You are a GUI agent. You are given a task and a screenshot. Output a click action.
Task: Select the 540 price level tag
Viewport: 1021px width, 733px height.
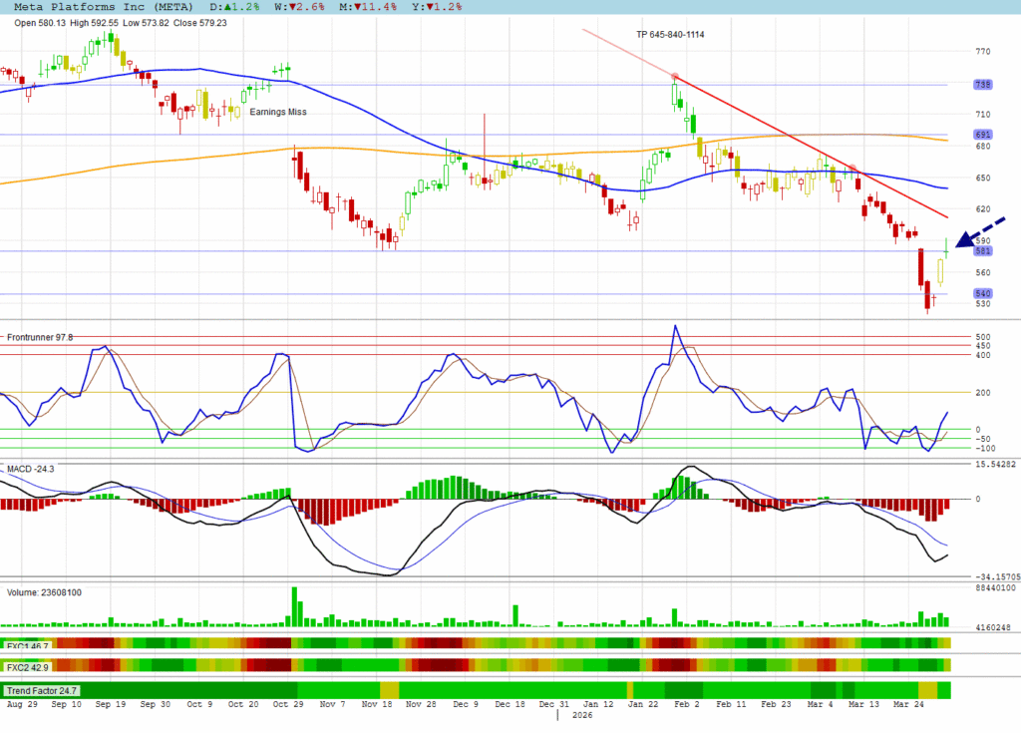[x=982, y=293]
